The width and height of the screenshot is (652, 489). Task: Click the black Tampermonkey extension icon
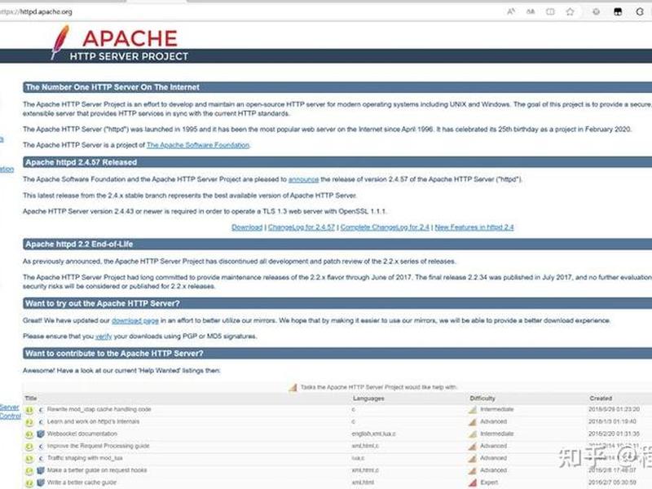point(618,11)
